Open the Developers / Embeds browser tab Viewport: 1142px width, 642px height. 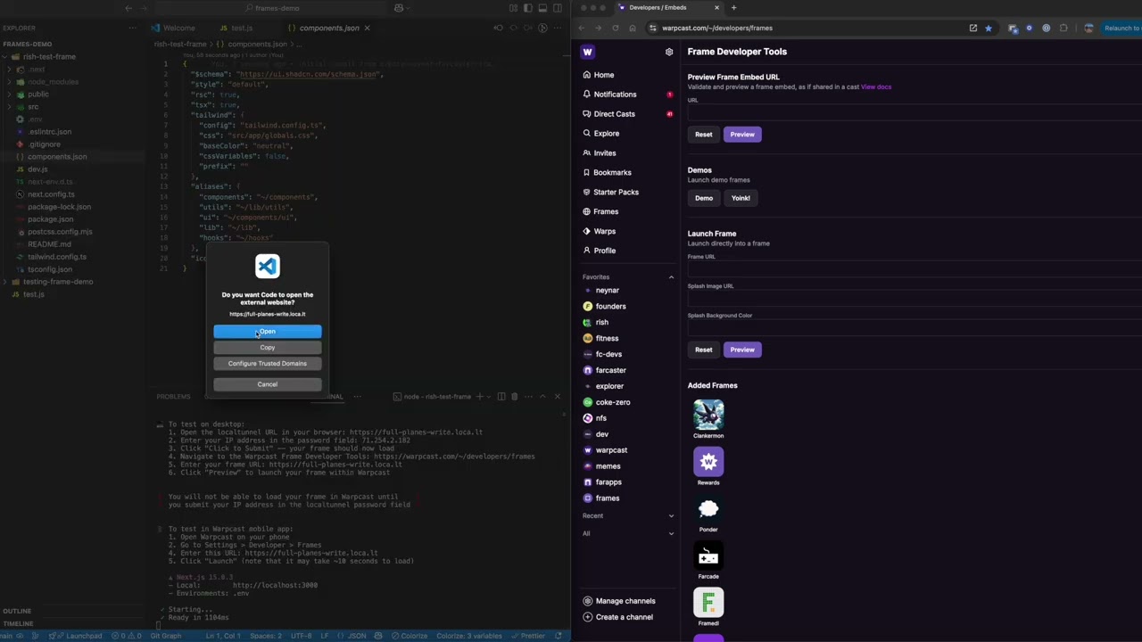658,7
